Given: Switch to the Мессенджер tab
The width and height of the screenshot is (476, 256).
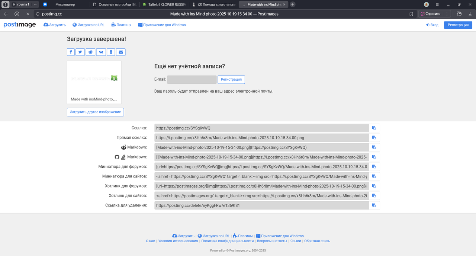Looking at the screenshot, I should [65, 4].
